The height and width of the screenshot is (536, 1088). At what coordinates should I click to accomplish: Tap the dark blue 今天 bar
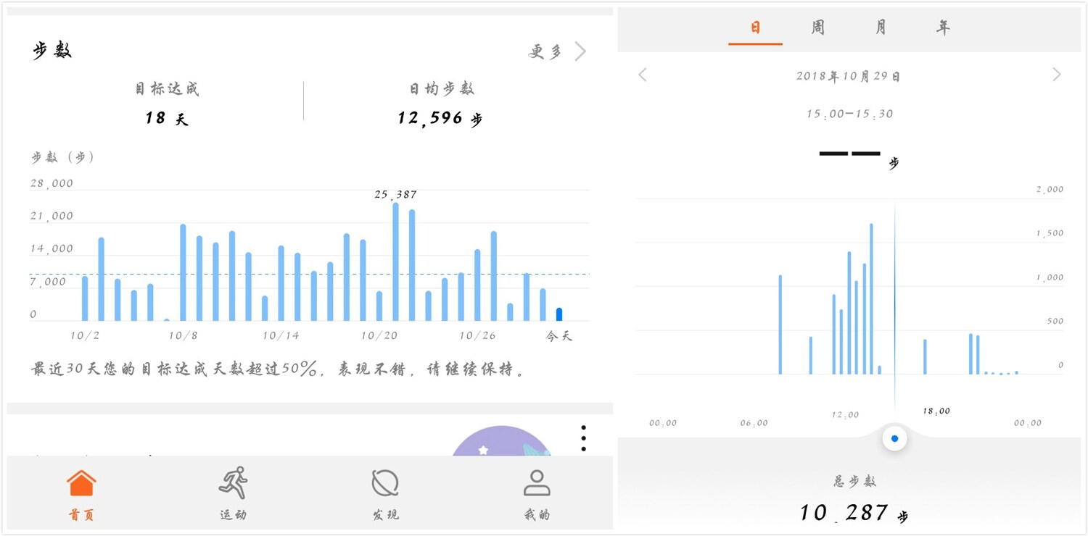coord(559,314)
